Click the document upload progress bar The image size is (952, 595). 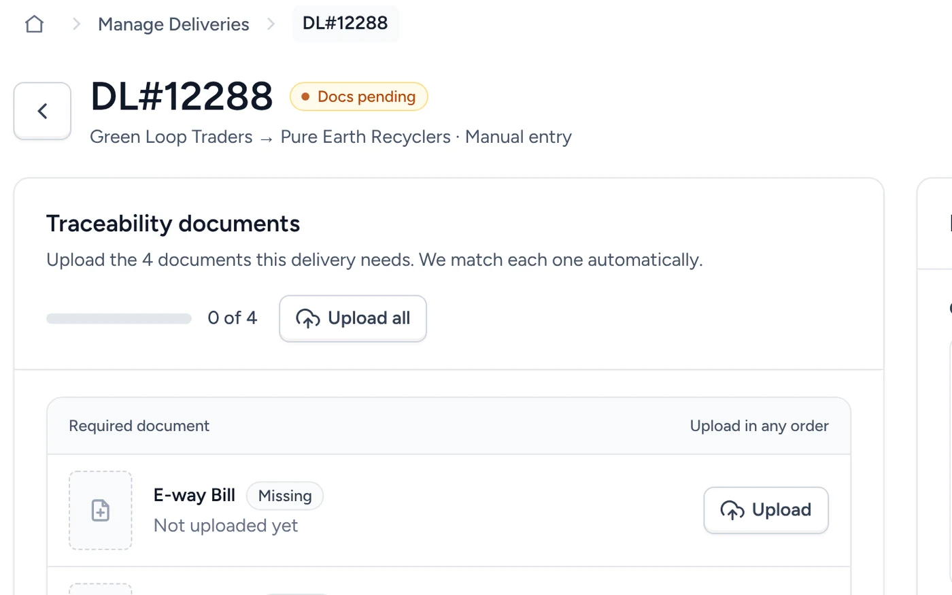pos(119,318)
